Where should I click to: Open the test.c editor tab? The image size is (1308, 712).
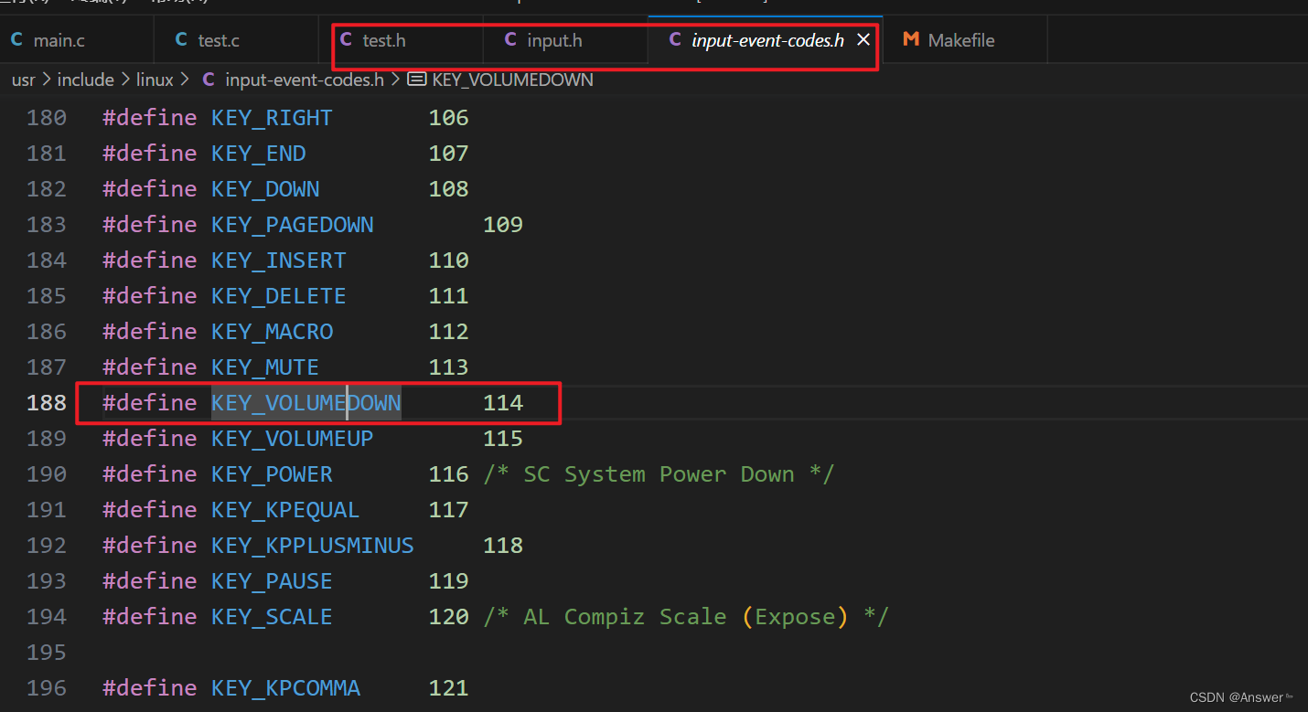click(236, 40)
